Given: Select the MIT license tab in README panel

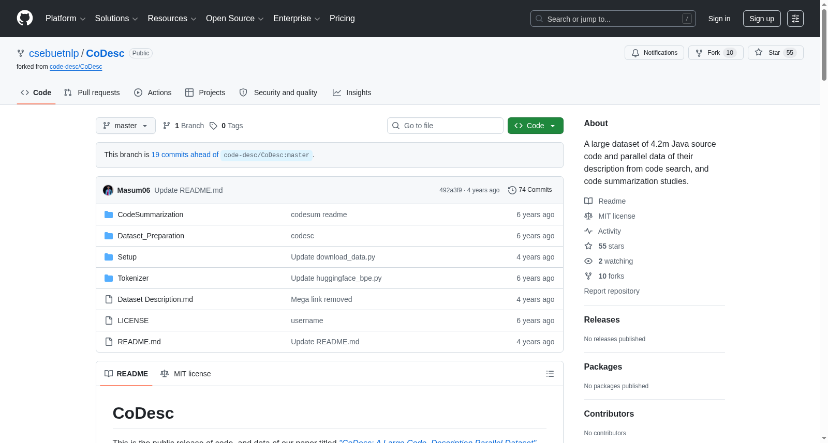Looking at the screenshot, I should 186,374.
